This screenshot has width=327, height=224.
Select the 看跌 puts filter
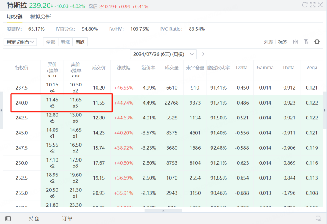pos(80,42)
